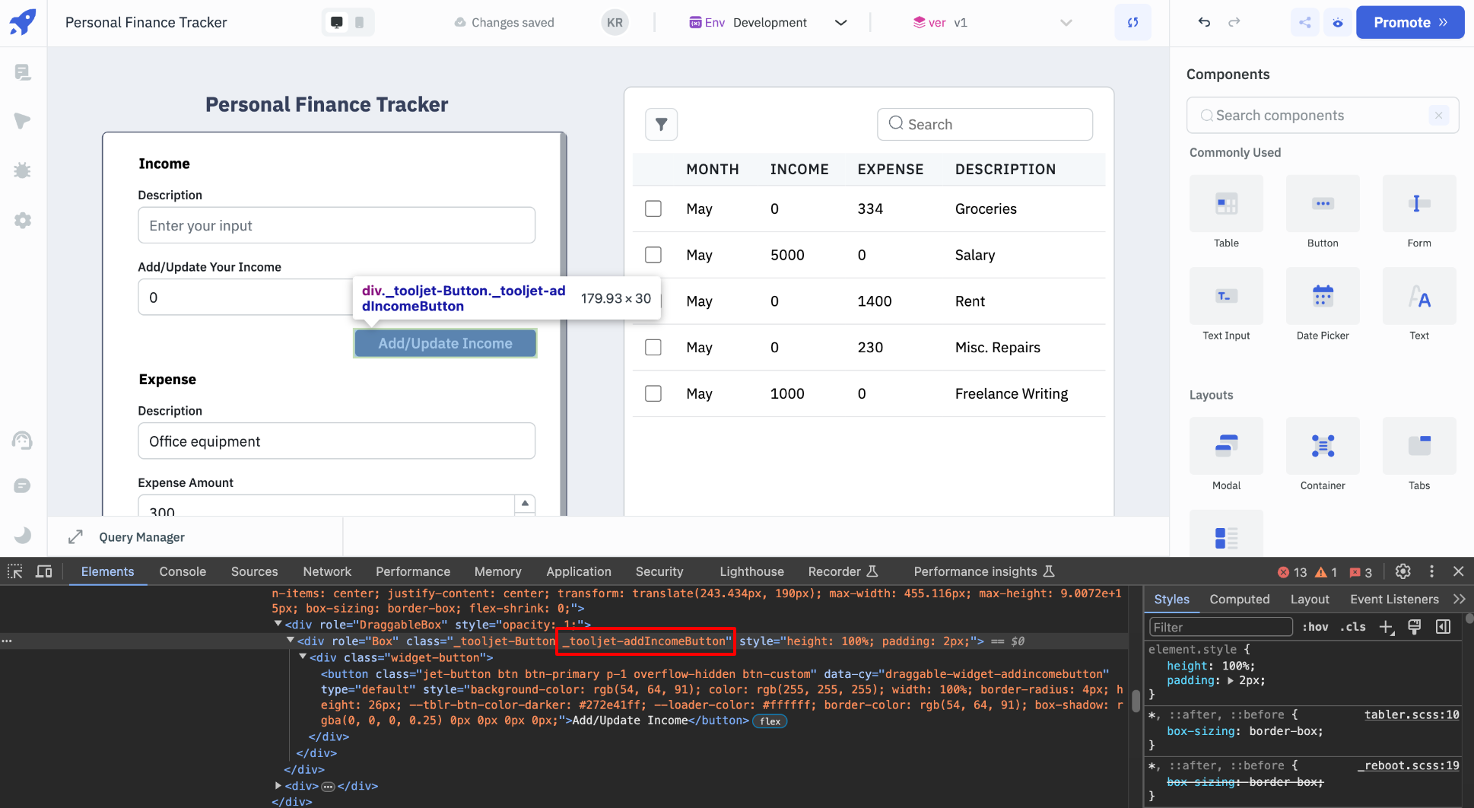1474x808 pixels.
Task: Click the undo arrow icon
Action: 1204,22
